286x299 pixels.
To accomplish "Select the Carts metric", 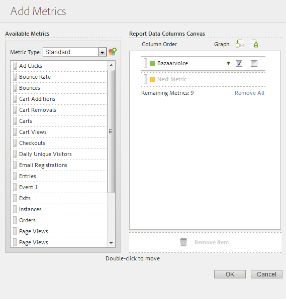I will [26, 121].
